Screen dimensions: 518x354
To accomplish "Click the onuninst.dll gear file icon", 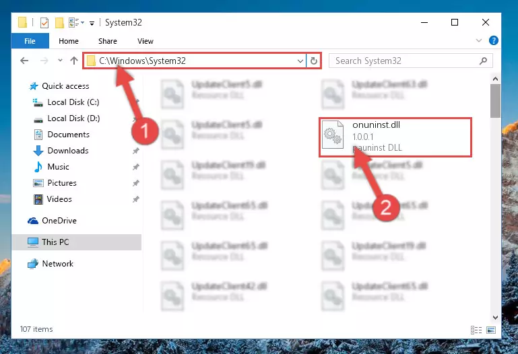I will point(333,135).
